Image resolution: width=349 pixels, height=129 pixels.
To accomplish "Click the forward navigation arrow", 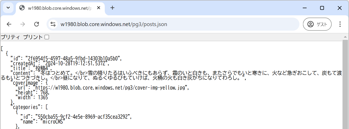I will pos(23,24).
